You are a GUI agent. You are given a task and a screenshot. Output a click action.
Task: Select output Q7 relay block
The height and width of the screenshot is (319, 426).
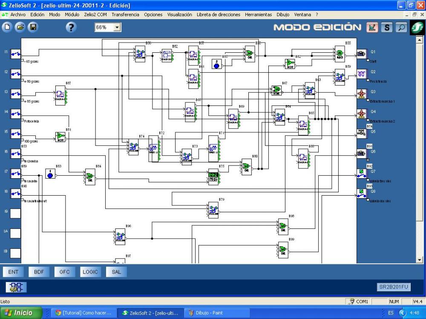(362, 174)
